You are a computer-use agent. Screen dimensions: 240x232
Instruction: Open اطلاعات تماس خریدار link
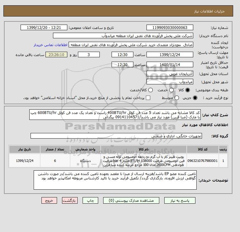(50, 45)
